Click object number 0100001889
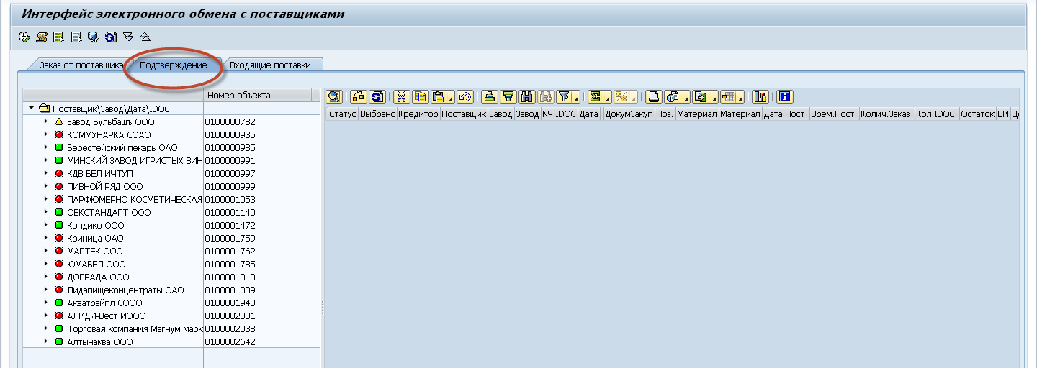Viewport: 1037px width, 368px height. point(230,290)
